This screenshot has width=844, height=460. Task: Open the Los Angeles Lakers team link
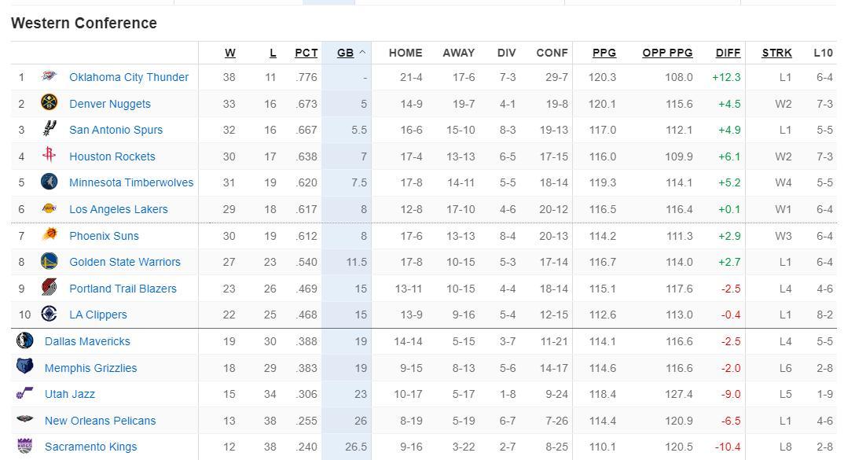[x=118, y=209]
